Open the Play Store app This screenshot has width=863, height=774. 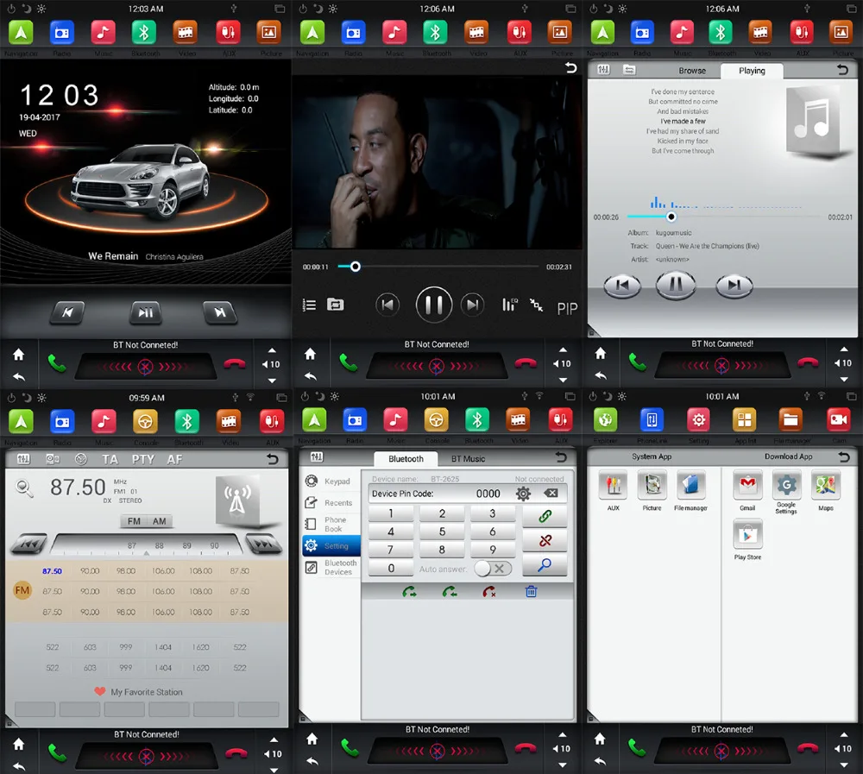coord(748,539)
